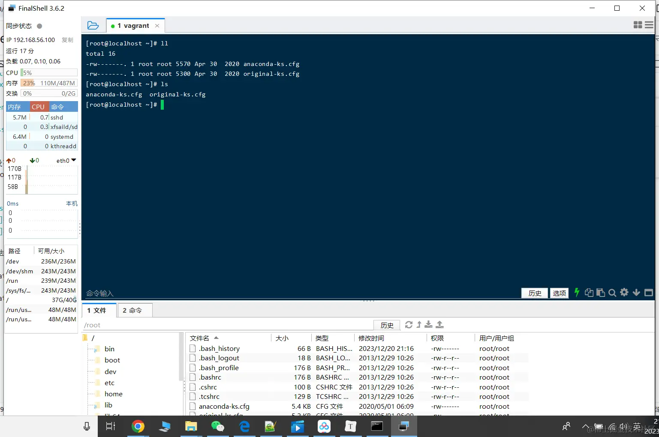Click the green lightning quick command icon
Screen dimensions: 659x437
coord(577,292)
